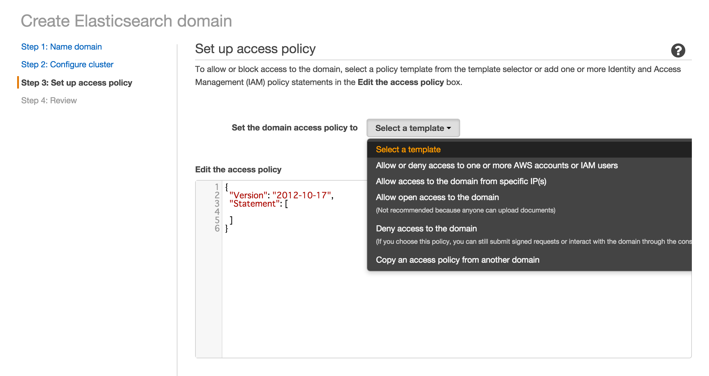Open the Select a template dropdown

tap(413, 128)
